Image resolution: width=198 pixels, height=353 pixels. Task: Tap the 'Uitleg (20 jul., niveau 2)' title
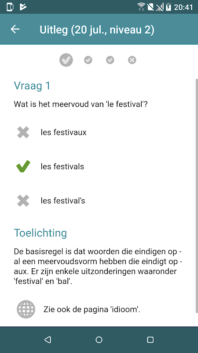[x=97, y=30]
